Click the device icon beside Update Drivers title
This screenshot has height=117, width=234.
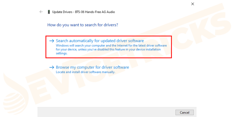pyautogui.click(x=49, y=12)
